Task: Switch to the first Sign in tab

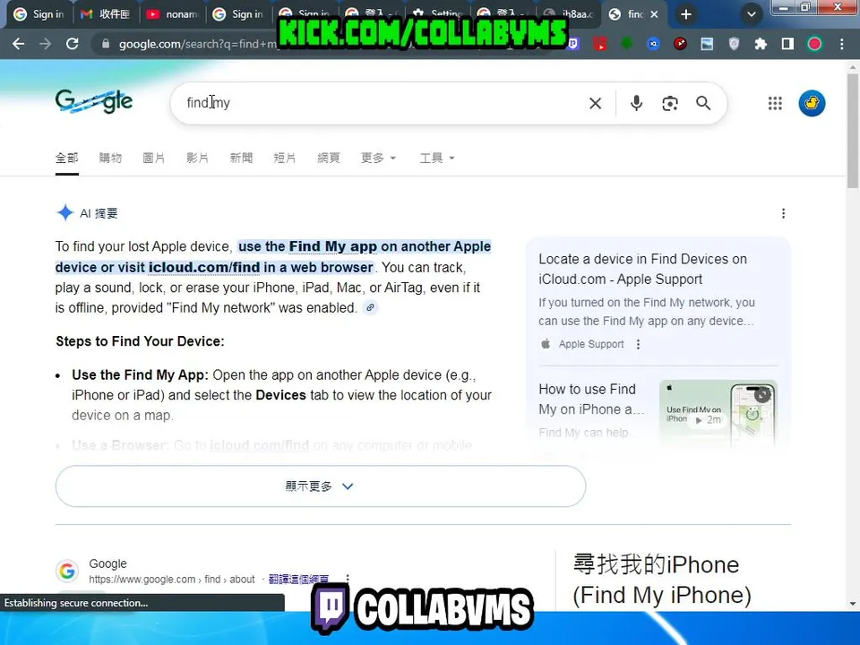Action: 39,14
